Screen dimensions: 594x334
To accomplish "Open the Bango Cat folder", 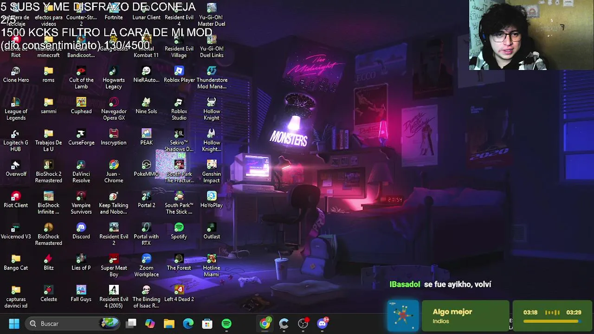I will pos(16,262).
